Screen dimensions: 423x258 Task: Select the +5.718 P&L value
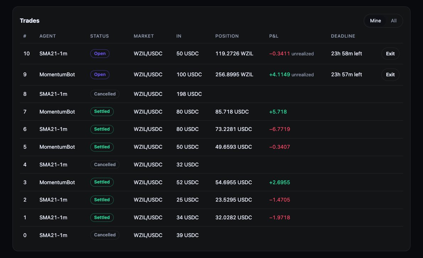tap(278, 112)
